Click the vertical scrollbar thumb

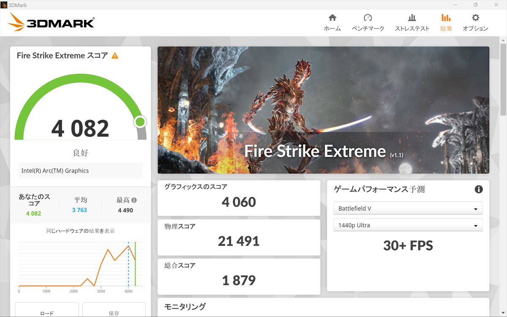pyautogui.click(x=503, y=79)
